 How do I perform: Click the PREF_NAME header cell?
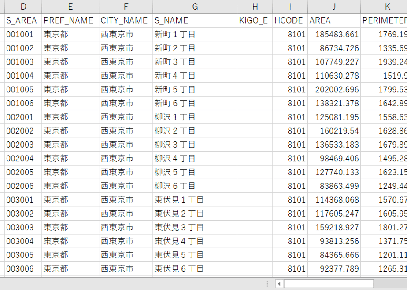point(70,21)
